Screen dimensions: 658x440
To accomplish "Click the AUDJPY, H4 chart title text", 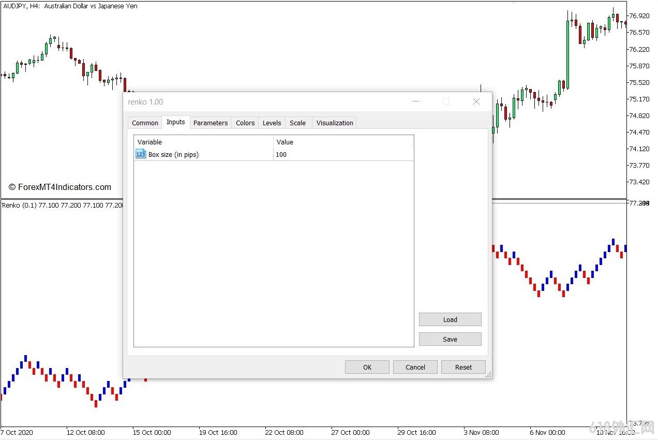I will click(69, 6).
